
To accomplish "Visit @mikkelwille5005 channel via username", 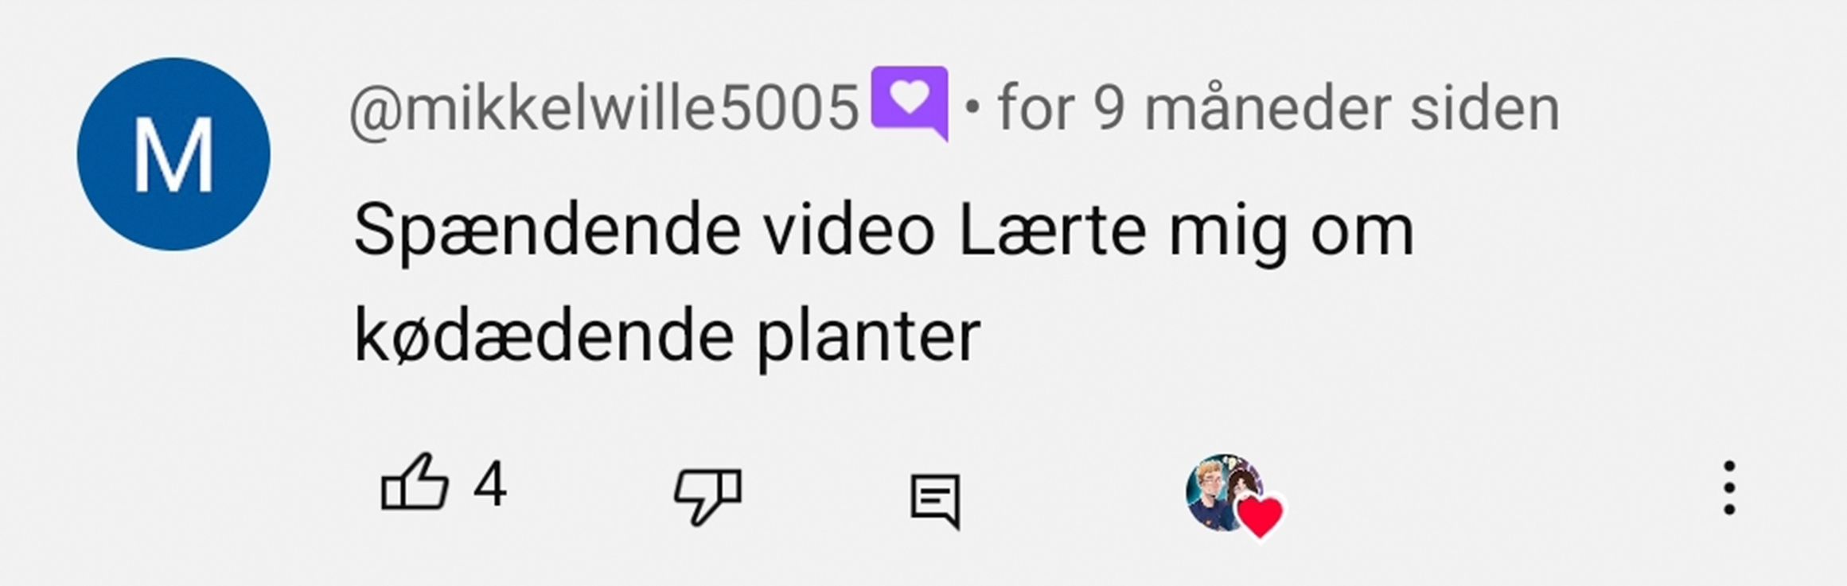I will [605, 108].
